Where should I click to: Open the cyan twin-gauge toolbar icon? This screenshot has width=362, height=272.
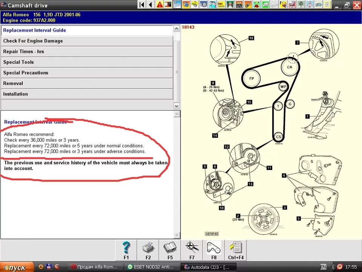pyautogui.click(x=213, y=5)
